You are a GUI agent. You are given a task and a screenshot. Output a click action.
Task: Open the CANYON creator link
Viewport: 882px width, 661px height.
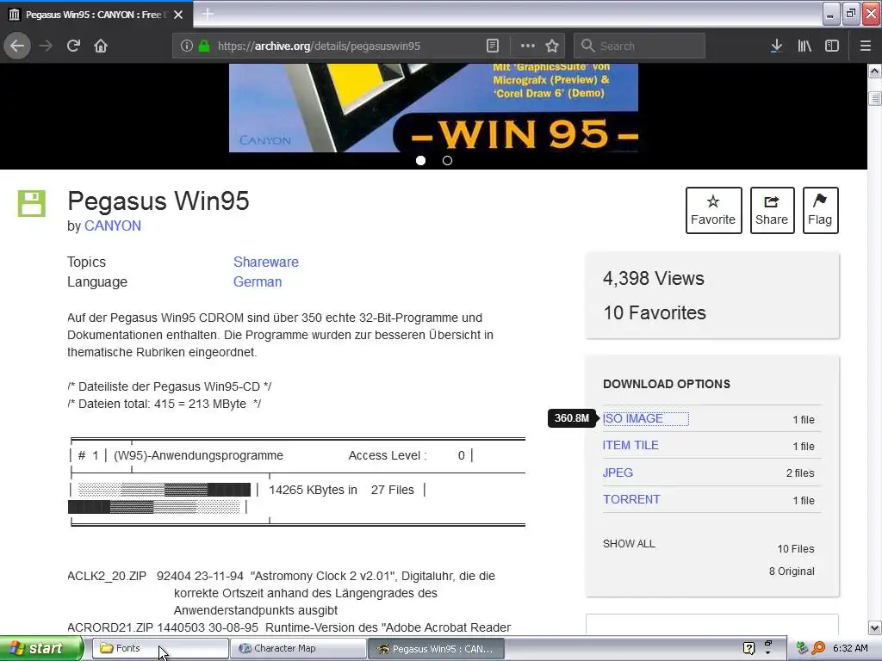point(113,226)
